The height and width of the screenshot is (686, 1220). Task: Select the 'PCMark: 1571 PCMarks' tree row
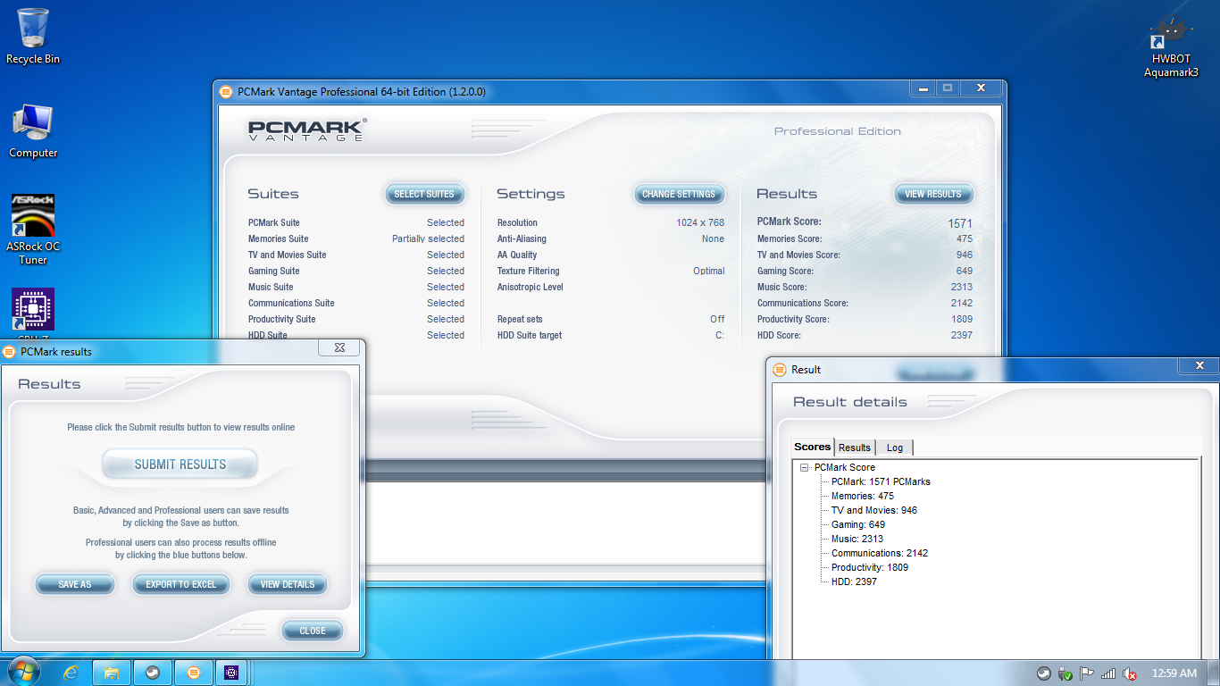881,481
